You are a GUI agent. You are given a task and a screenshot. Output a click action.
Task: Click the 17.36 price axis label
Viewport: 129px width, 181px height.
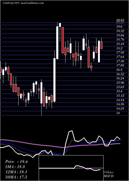pos(120,61)
